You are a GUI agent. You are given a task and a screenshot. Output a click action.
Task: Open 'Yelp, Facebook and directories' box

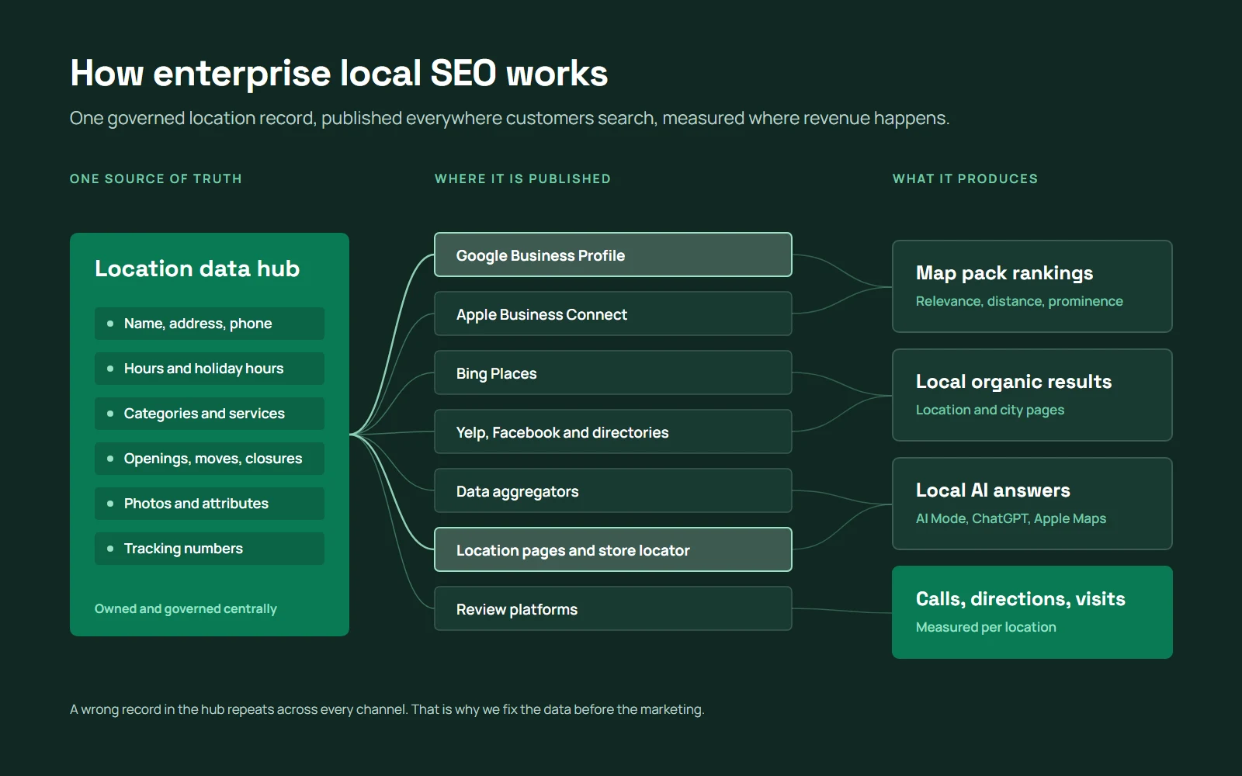[x=613, y=431]
